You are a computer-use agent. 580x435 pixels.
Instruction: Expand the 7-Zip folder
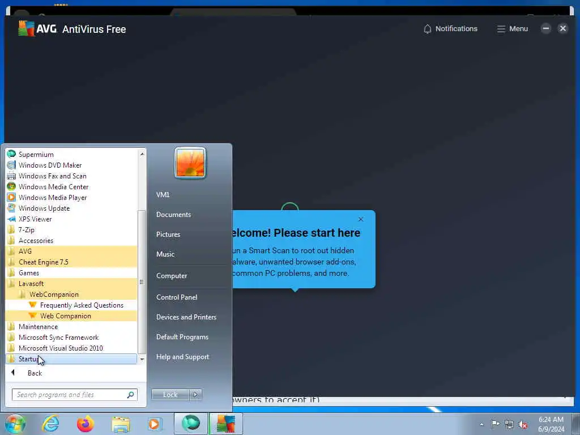click(71, 229)
